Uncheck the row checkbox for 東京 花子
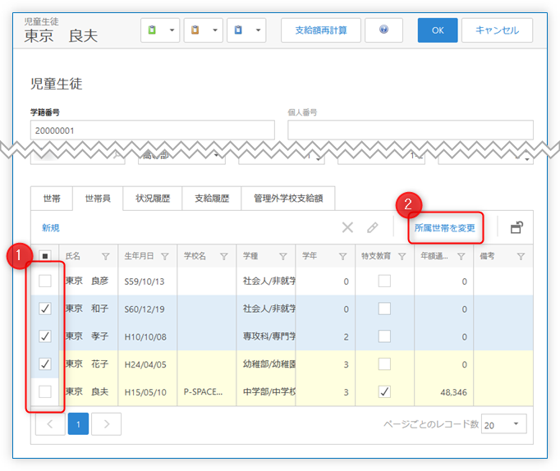The width and height of the screenshot is (560, 471). tap(45, 364)
